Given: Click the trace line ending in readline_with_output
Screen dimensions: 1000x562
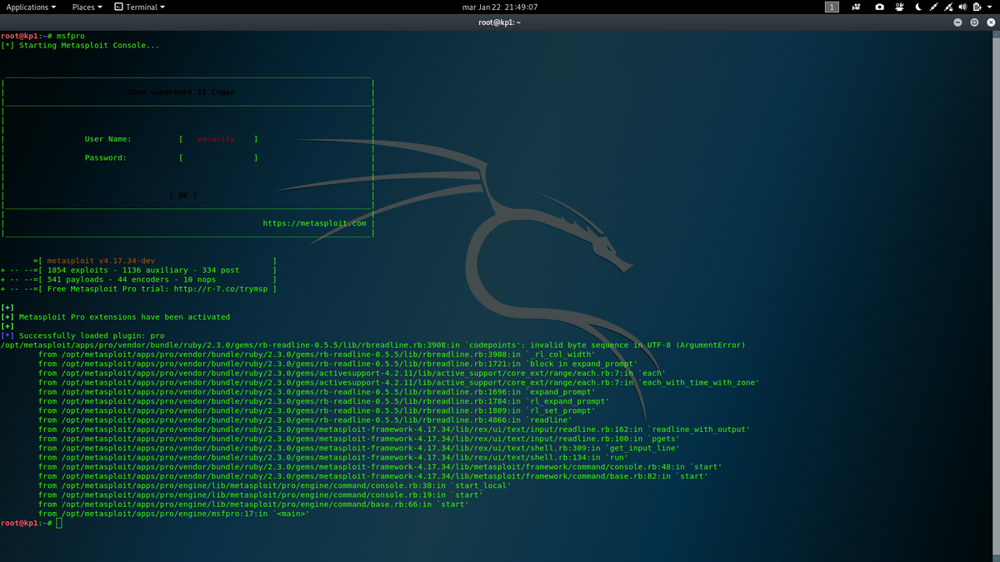Looking at the screenshot, I should tap(393, 429).
